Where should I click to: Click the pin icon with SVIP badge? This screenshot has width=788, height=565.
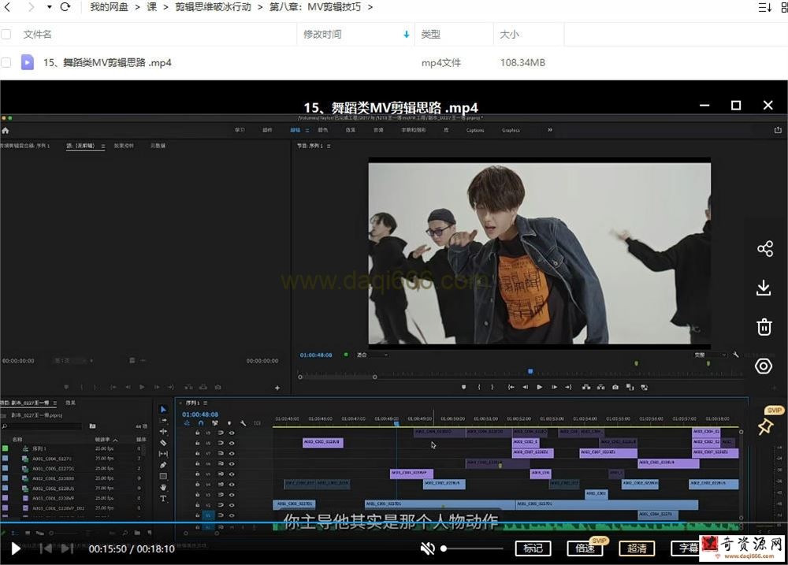coord(765,427)
